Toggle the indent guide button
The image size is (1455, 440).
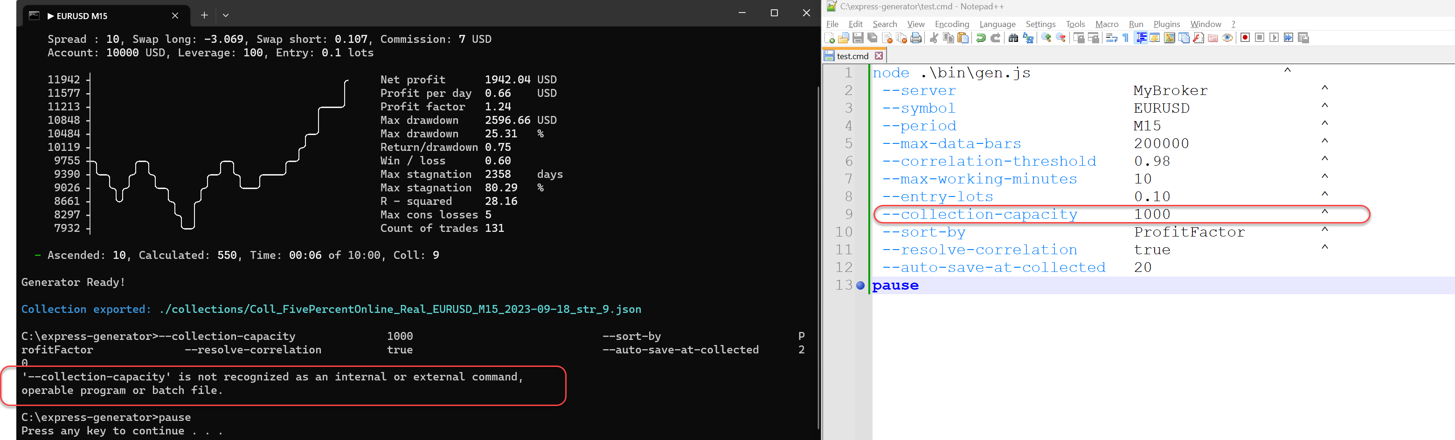[x=1141, y=38]
